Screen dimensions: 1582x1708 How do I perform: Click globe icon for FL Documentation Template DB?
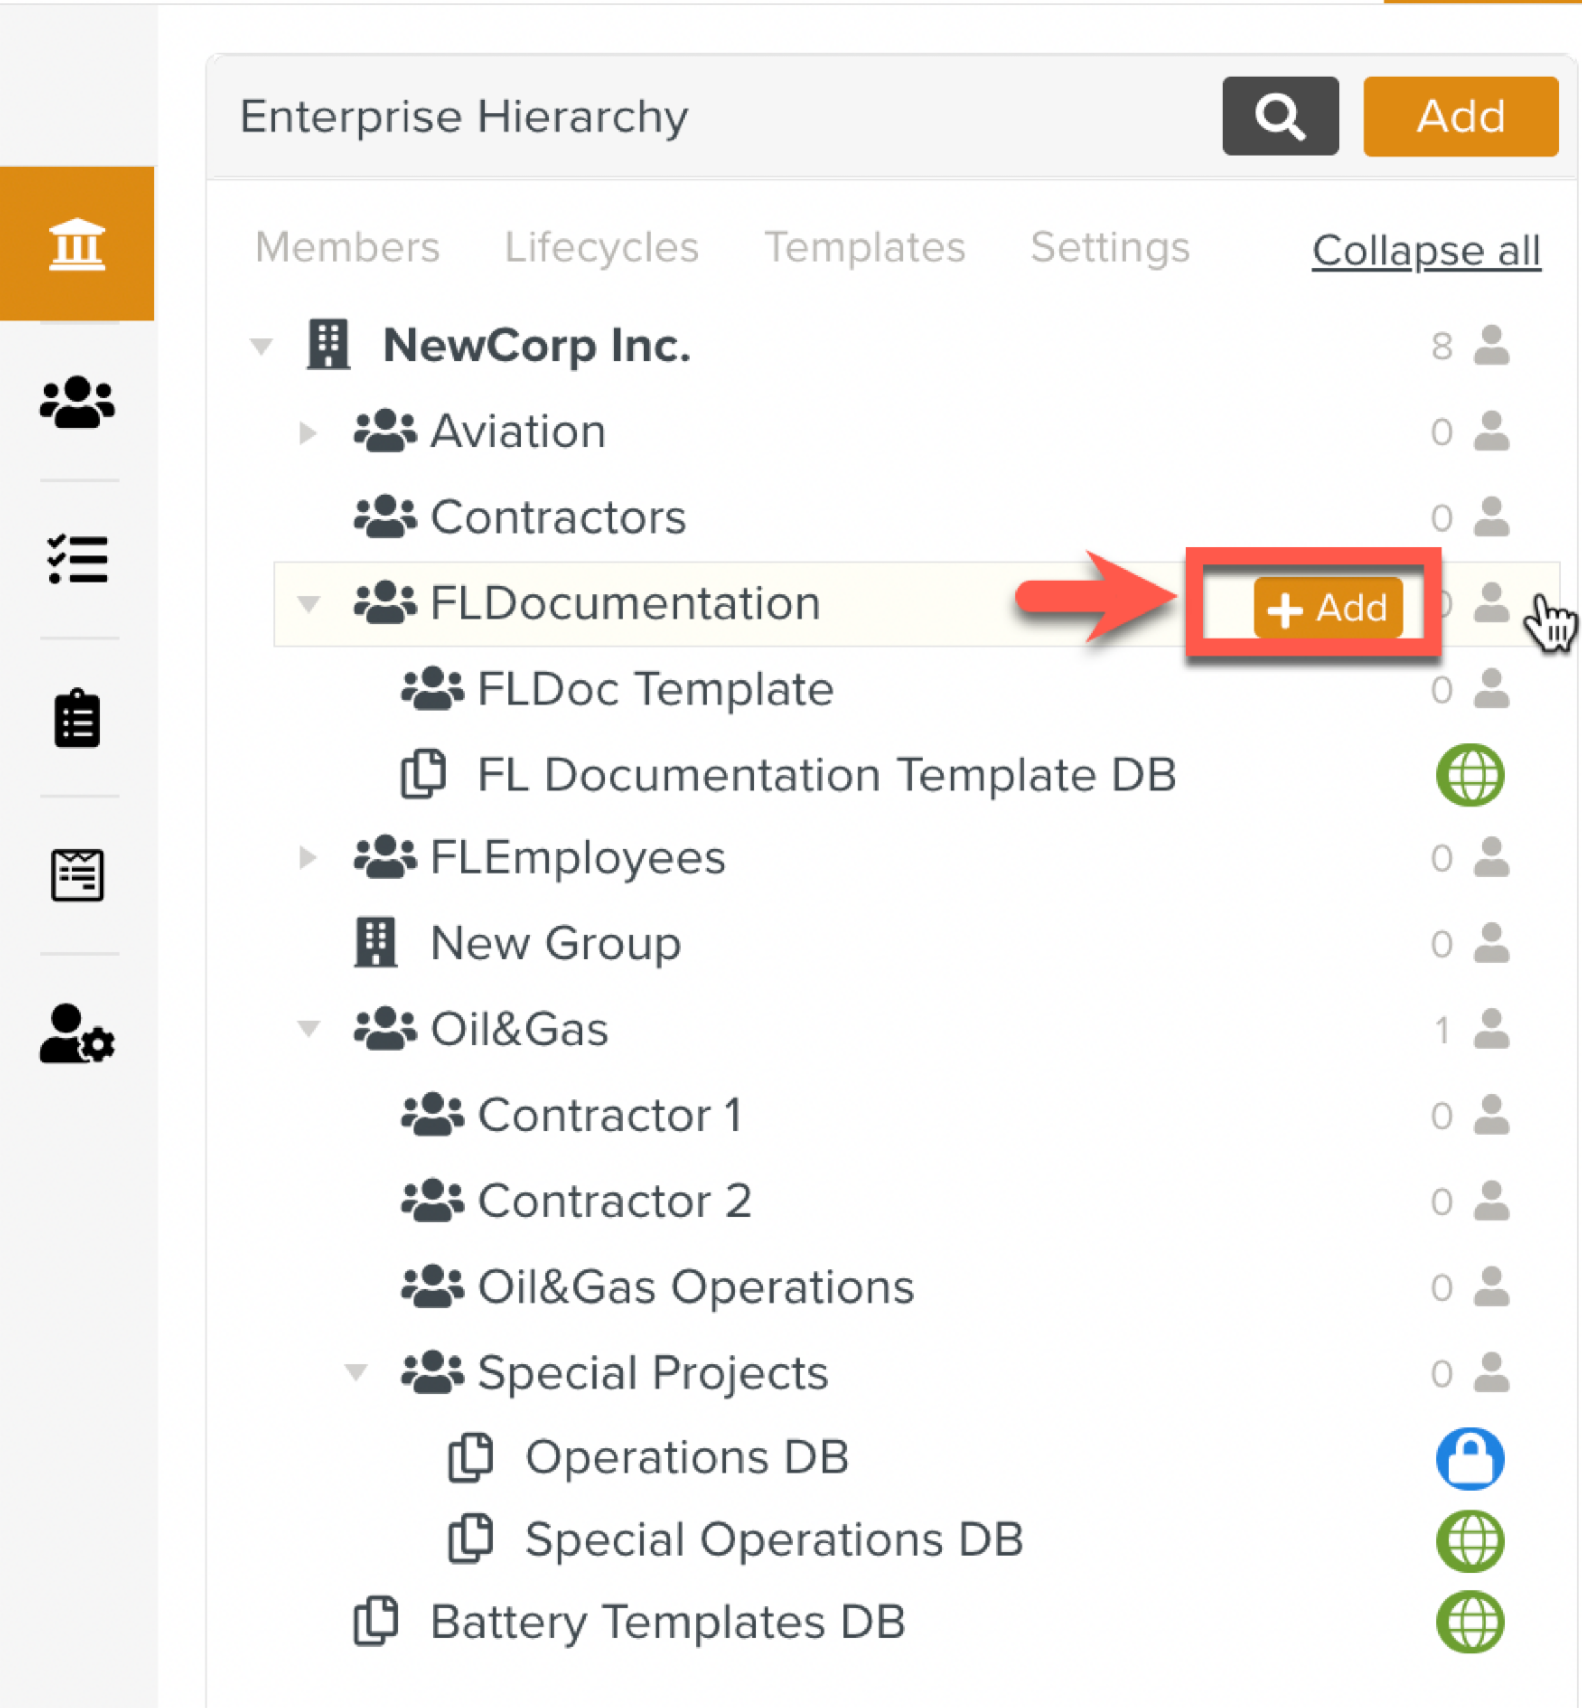(1470, 775)
